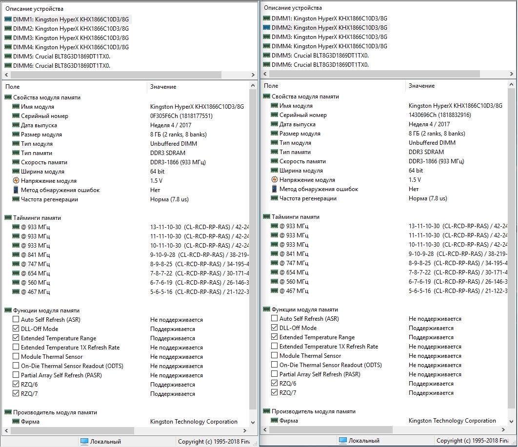Click 'Норма (7.8 us)' value in left window
This screenshot has width=518, height=447.
[x=169, y=199]
